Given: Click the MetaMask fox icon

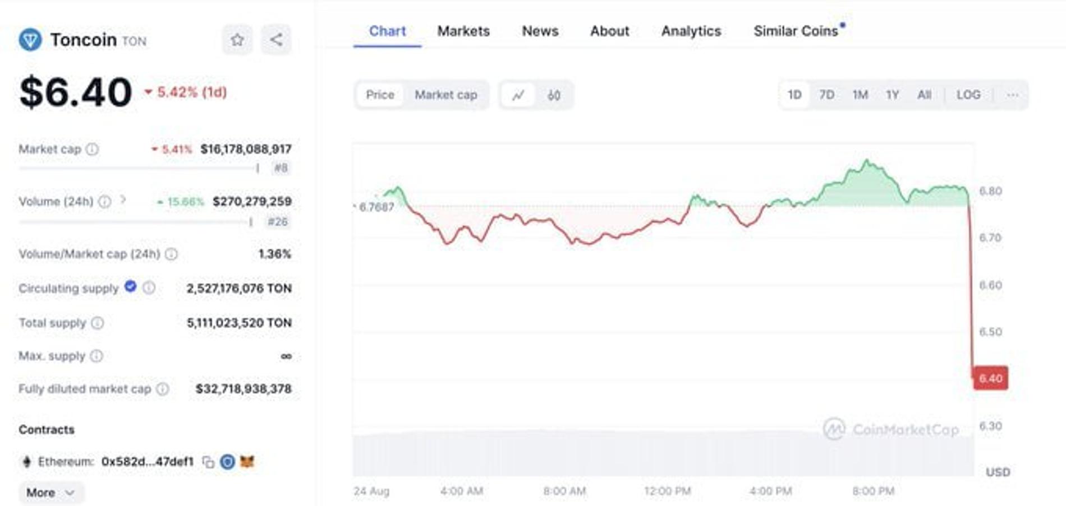Looking at the screenshot, I should [247, 462].
